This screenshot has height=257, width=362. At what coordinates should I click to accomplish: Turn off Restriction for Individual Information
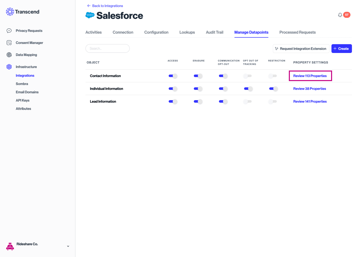tap(274, 89)
